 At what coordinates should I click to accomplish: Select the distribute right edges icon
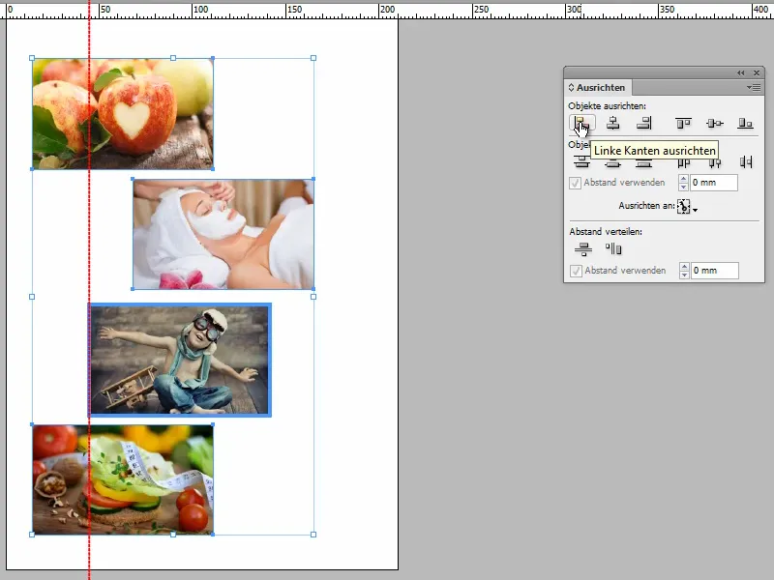744,161
